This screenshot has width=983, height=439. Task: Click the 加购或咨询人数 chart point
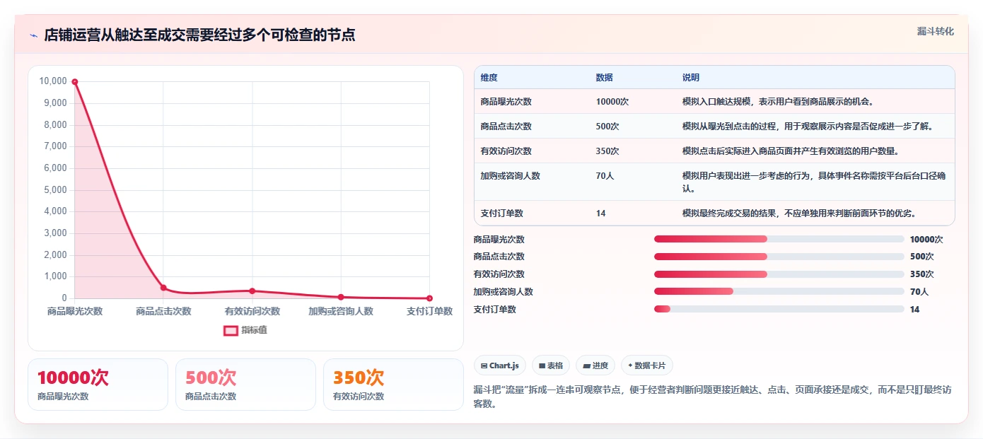(341, 297)
